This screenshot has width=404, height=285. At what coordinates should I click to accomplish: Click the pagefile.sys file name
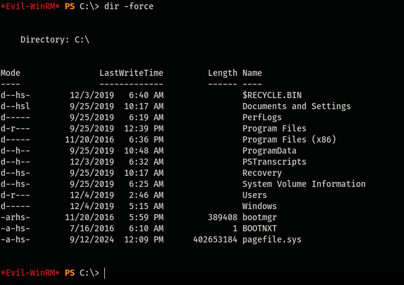point(272,239)
